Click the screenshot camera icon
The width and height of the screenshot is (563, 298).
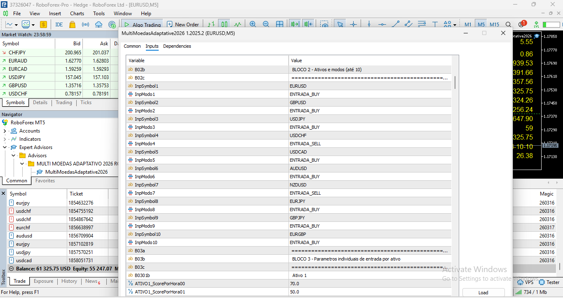(325, 25)
